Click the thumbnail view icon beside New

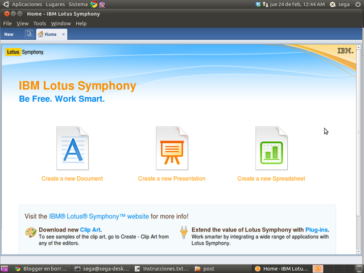pos(29,34)
